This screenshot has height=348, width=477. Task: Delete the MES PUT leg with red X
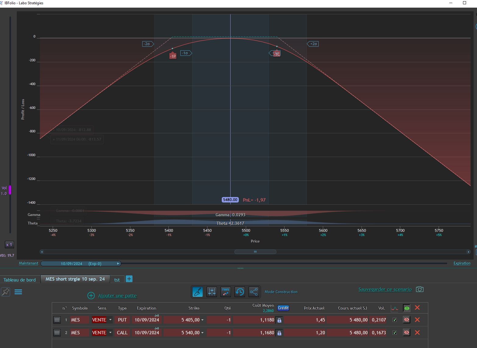(x=417, y=320)
